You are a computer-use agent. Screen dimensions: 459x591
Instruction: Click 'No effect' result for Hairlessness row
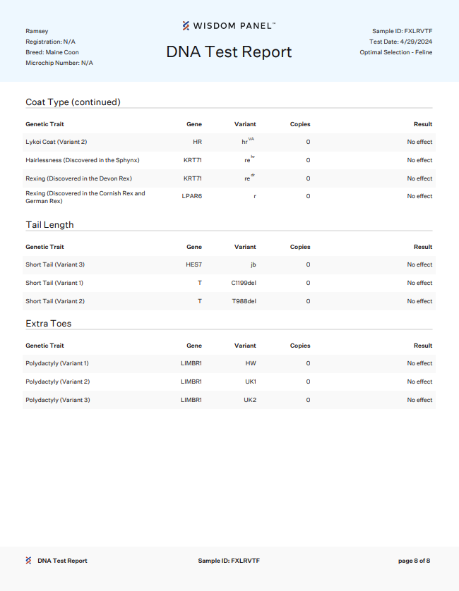click(419, 160)
